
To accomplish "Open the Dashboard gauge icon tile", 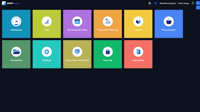I will click(x=16, y=21).
